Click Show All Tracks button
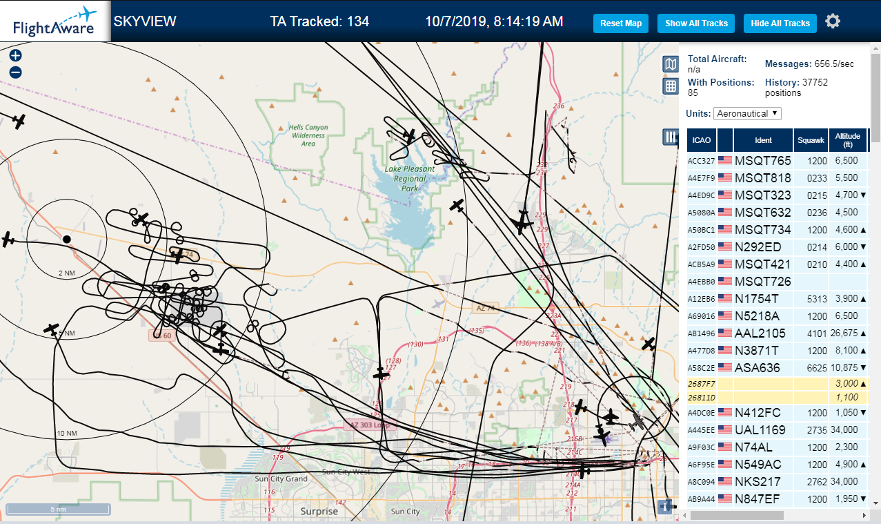 tap(696, 23)
